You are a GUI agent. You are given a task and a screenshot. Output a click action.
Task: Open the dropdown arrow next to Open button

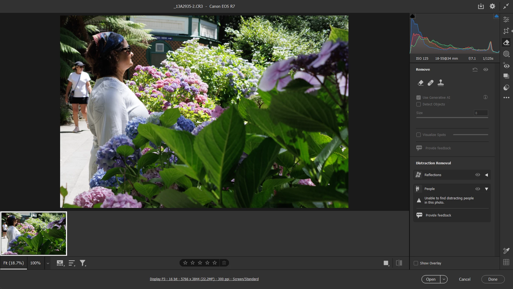point(444,279)
